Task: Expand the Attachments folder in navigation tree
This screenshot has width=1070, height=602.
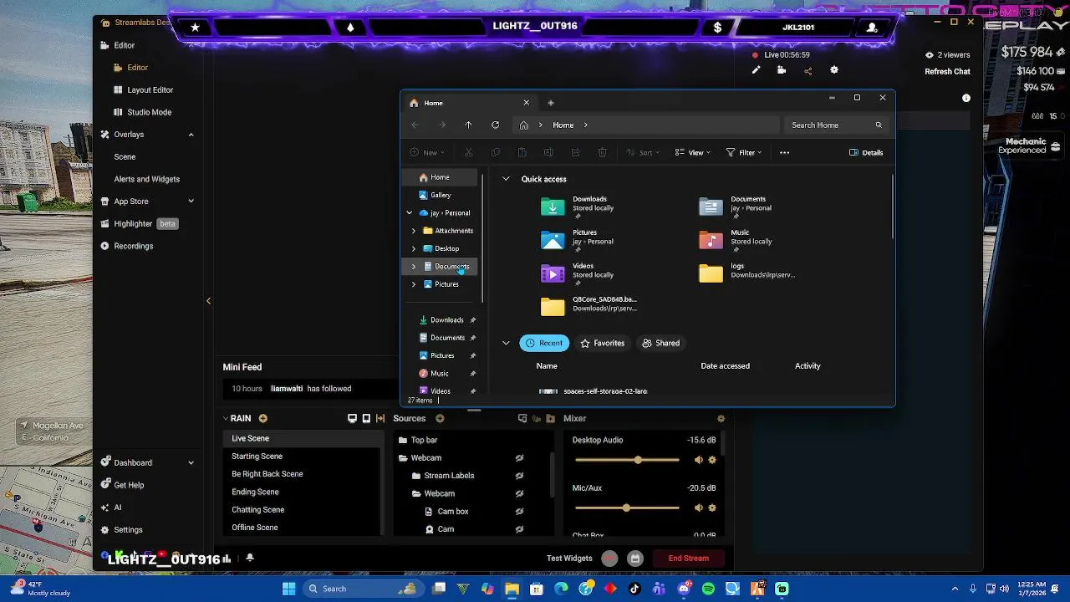Action: (x=413, y=231)
